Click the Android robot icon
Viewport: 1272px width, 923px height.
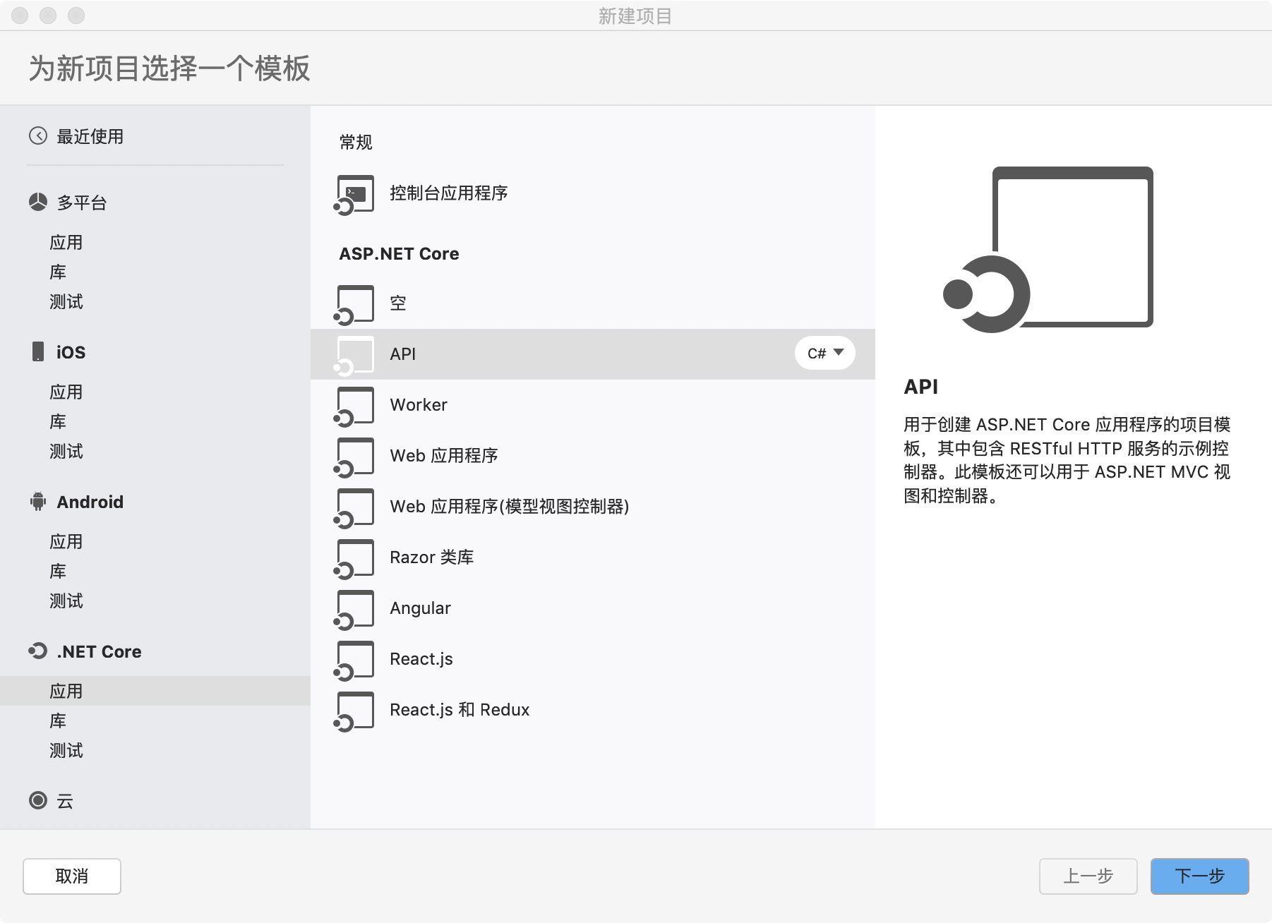(x=38, y=502)
